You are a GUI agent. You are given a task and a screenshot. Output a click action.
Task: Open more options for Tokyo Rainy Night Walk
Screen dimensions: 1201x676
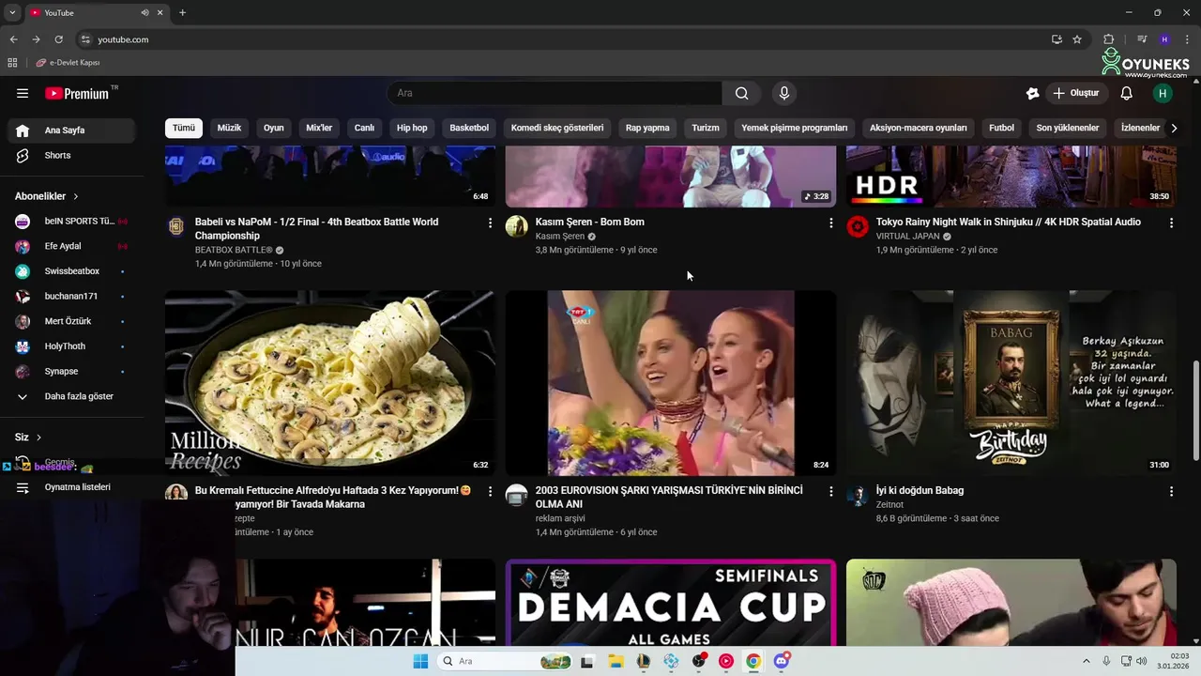coord(1171,223)
